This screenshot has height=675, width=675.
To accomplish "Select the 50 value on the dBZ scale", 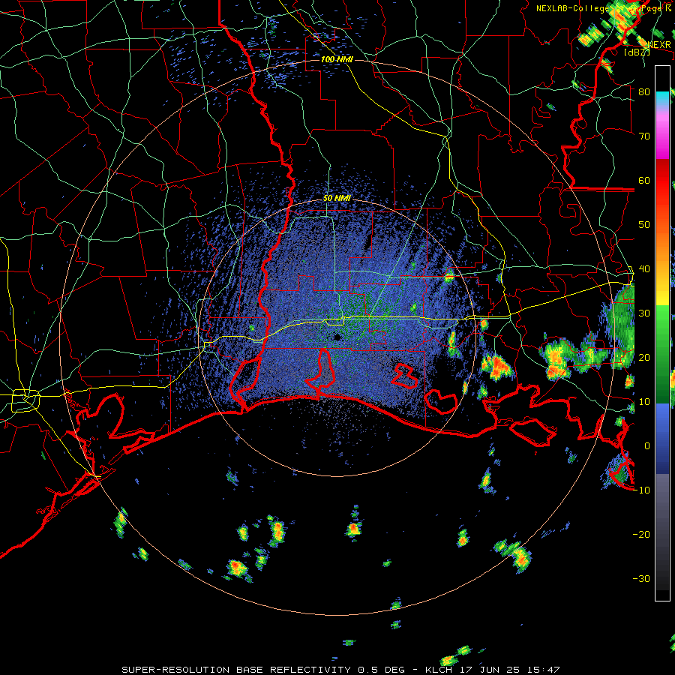I will (x=644, y=225).
